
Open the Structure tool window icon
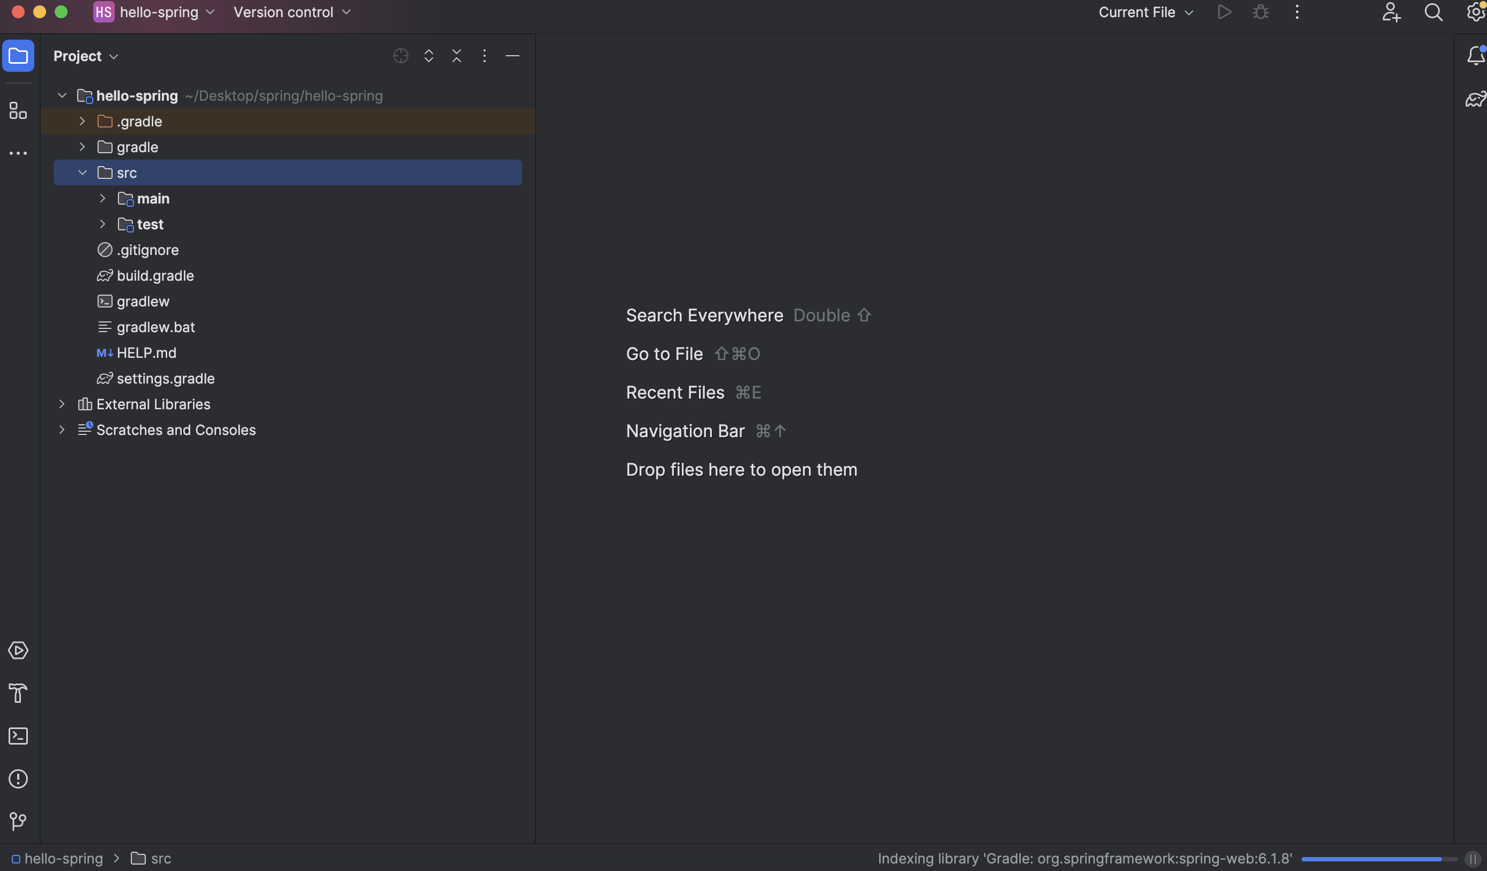18,110
